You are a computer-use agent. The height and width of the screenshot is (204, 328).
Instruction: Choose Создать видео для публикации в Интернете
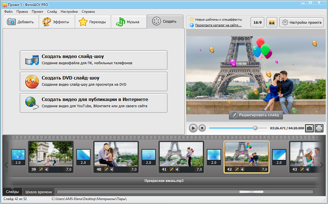coord(94,103)
